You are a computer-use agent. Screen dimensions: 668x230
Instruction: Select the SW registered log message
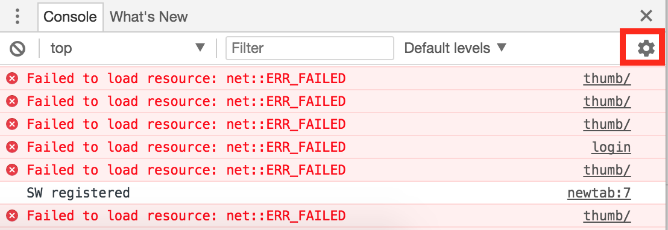pyautogui.click(x=78, y=193)
